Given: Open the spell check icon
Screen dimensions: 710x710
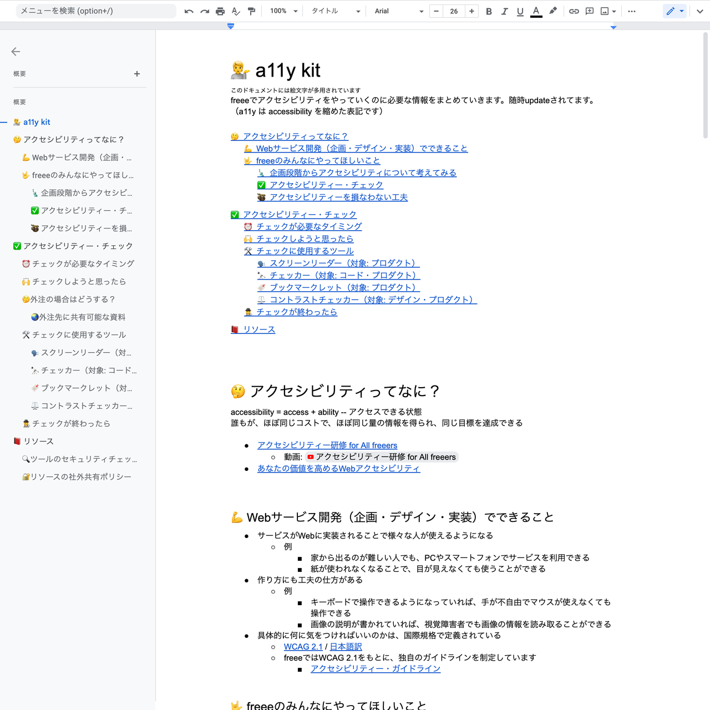Looking at the screenshot, I should pos(236,11).
